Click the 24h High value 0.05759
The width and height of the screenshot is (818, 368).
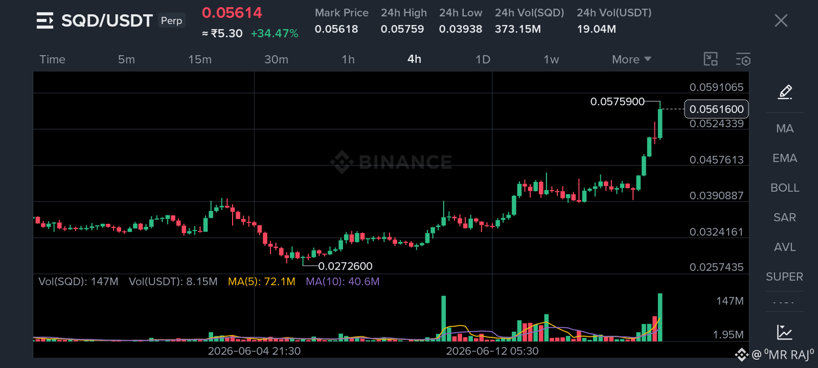tap(402, 29)
